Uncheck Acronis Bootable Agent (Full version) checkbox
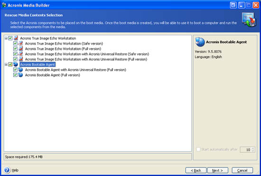Viewport: 261px width, 176px height. point(15,75)
